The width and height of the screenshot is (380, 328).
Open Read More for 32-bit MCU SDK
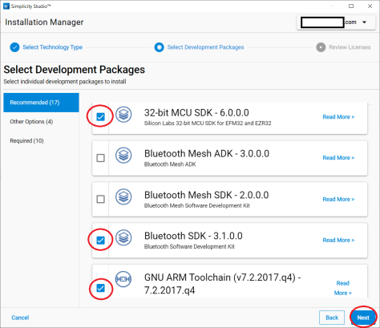click(338, 117)
